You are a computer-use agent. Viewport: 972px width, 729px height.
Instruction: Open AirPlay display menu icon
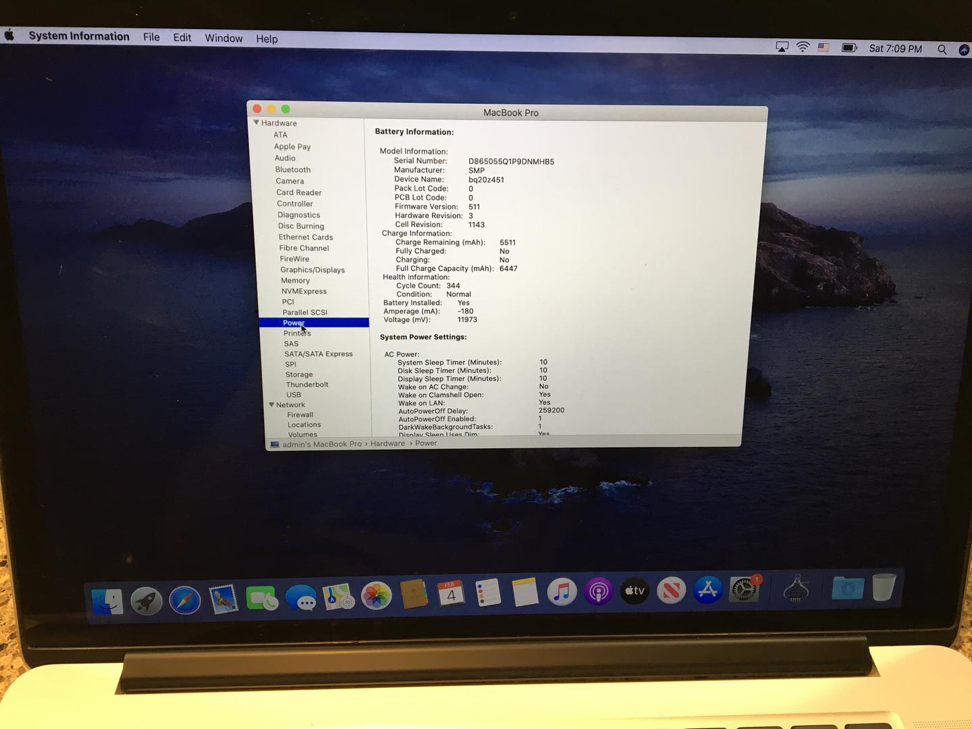(x=782, y=47)
